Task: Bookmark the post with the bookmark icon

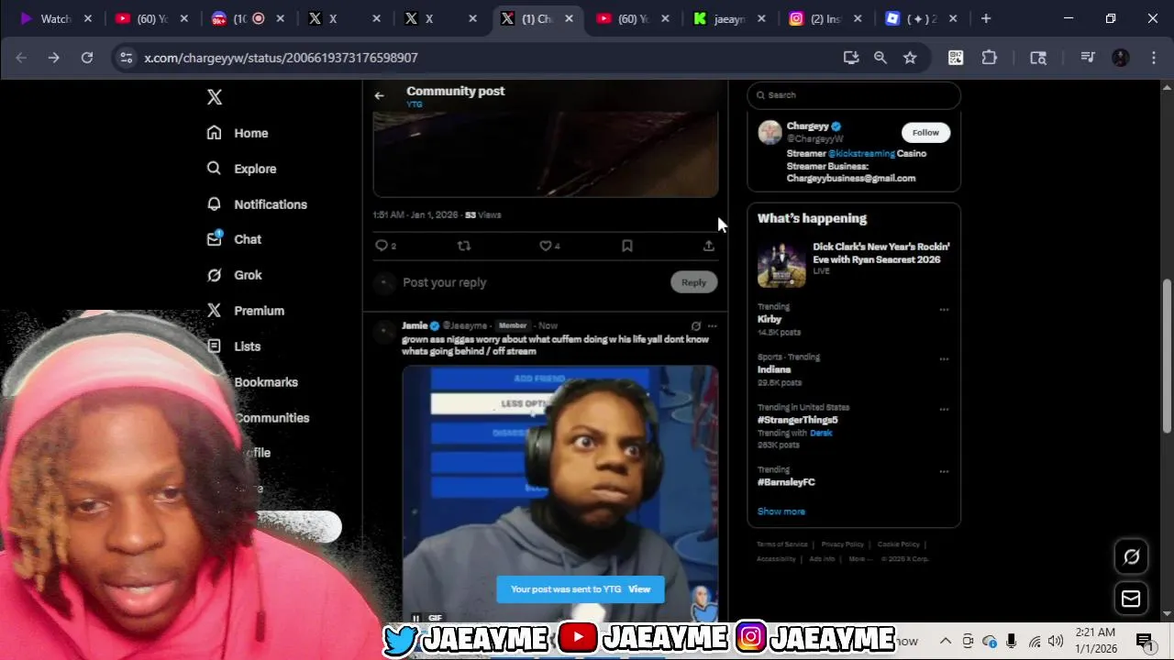Action: tap(627, 246)
